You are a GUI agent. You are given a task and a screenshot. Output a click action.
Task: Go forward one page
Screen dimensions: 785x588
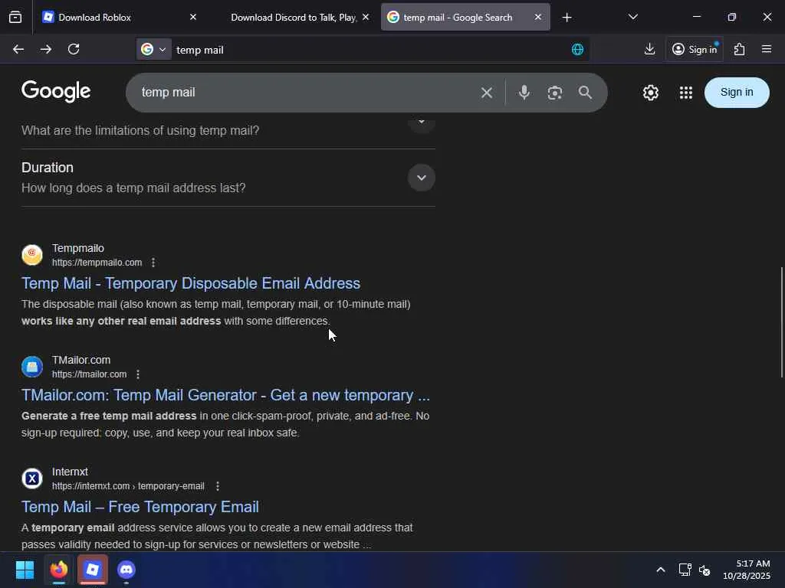pos(45,49)
